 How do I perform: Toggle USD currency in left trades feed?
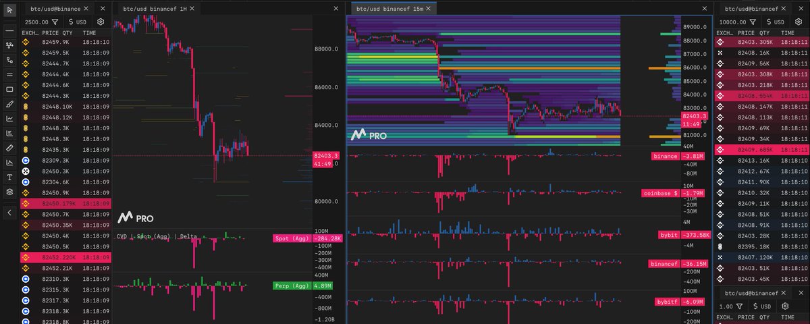(x=76, y=22)
